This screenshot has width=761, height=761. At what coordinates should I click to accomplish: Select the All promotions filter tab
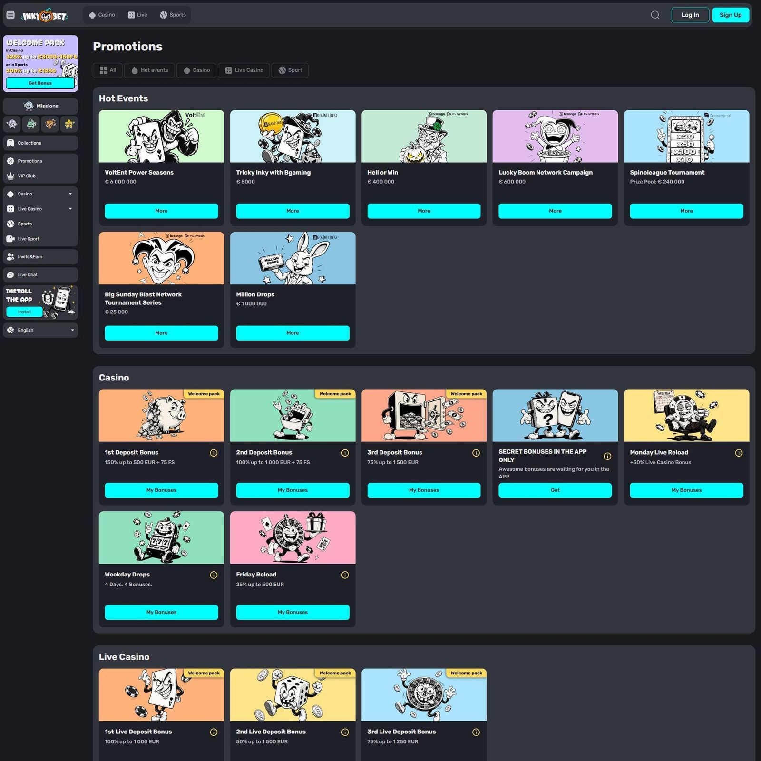pyautogui.click(x=107, y=70)
